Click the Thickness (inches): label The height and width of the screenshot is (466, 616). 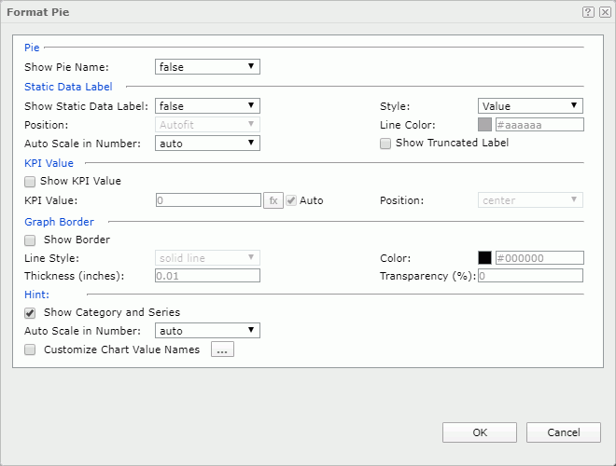tap(75, 276)
